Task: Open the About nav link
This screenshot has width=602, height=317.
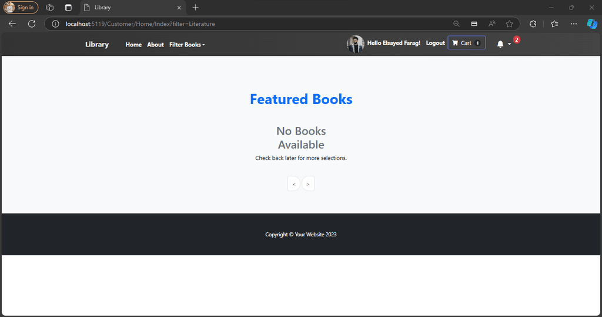Action: (x=155, y=45)
